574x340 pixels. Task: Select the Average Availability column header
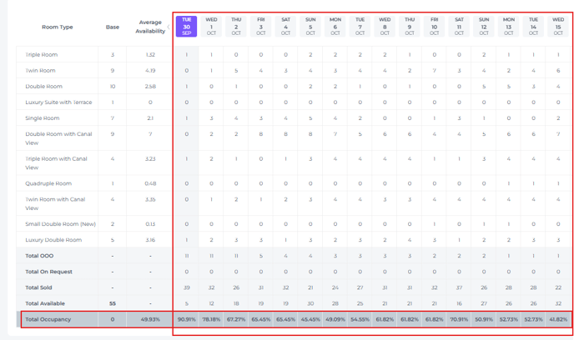[150, 27]
